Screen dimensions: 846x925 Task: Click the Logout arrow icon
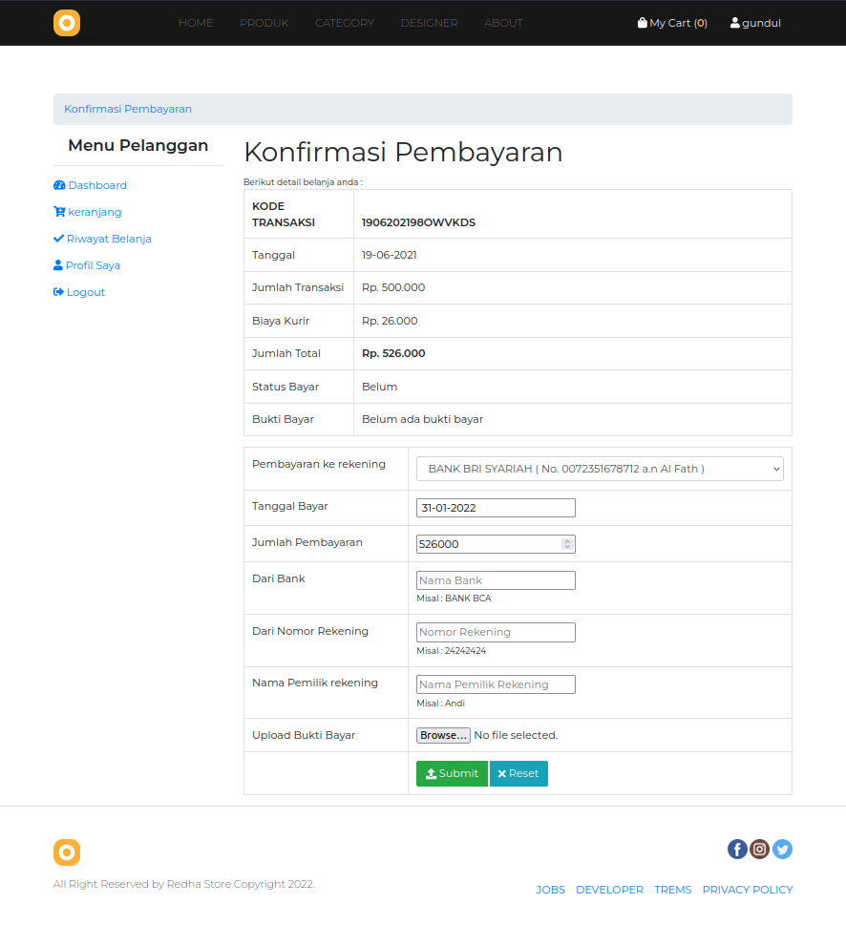click(x=58, y=291)
